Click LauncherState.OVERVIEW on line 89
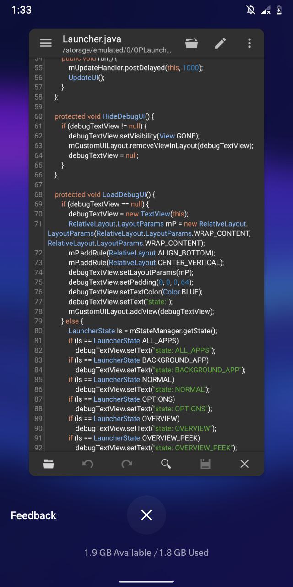This screenshot has height=587, width=293. (x=136, y=418)
